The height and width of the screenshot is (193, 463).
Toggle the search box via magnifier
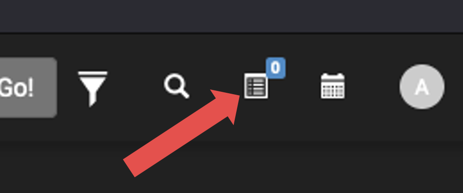click(x=177, y=86)
